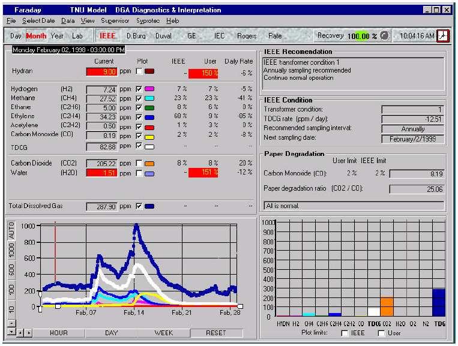Viewport: 458px width, 346px height.
Task: Click the TDCG rate value field
Action: 413,119
